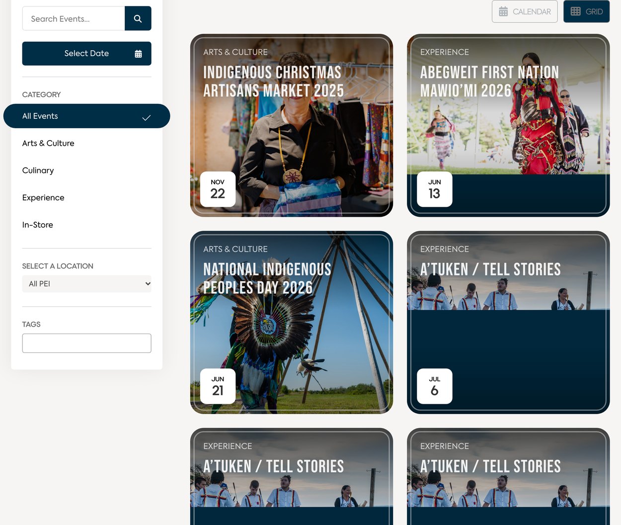Image resolution: width=621 pixels, height=525 pixels.
Task: Open the All PEI location dropdown
Action: tap(86, 284)
